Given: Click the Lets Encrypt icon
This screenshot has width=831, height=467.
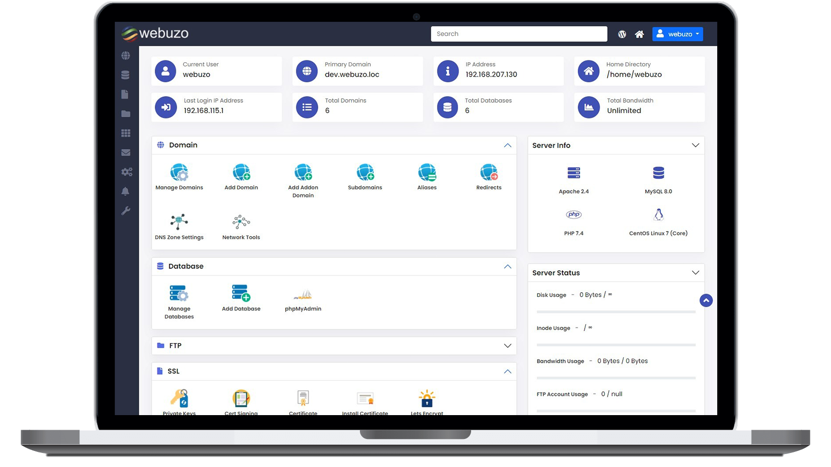Looking at the screenshot, I should [x=426, y=397].
